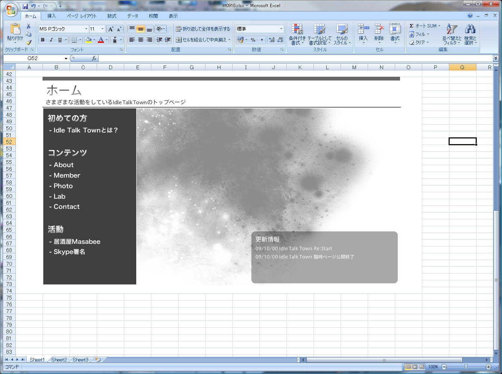
Task: Expand the borders dropdown arrow
Action: click(x=80, y=40)
